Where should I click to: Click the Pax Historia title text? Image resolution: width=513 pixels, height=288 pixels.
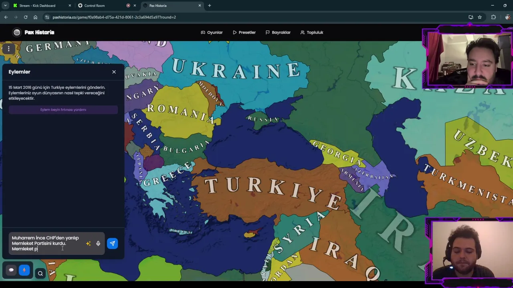[39, 32]
